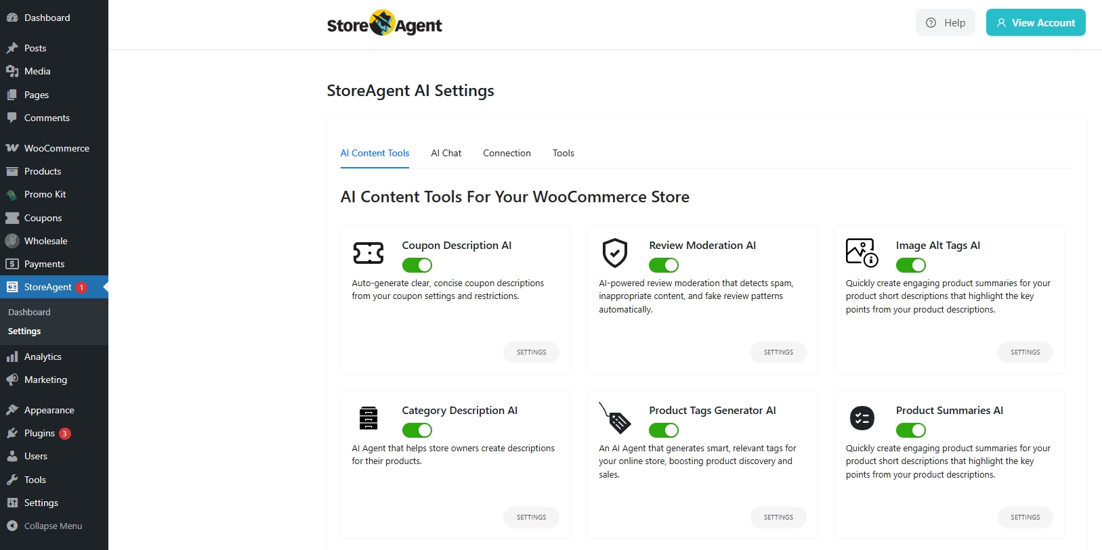Click the Product Summaries AI checklist icon
Screen dimensions: 1102x550
(x=862, y=418)
